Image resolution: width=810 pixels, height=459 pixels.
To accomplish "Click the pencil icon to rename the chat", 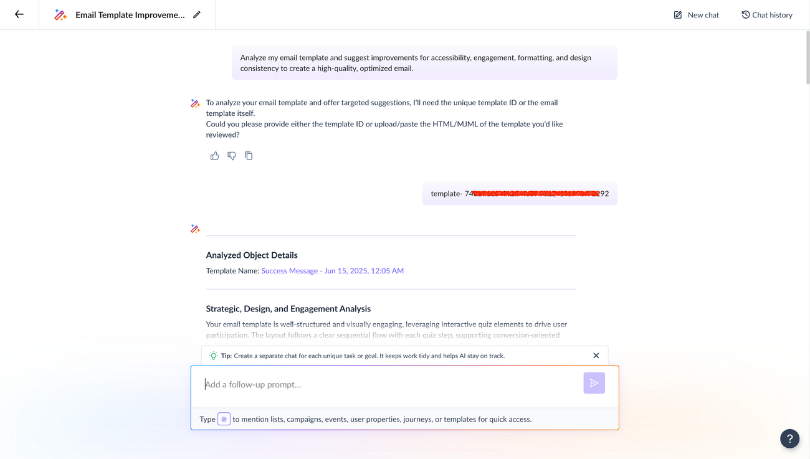I will tap(197, 14).
